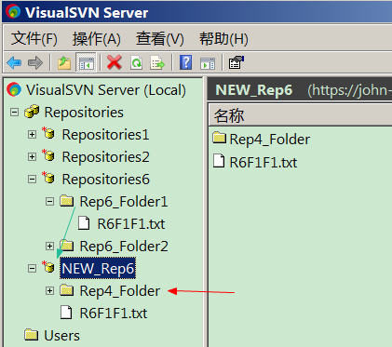Expand the Repositories2 node
392x347 pixels.
click(x=32, y=157)
